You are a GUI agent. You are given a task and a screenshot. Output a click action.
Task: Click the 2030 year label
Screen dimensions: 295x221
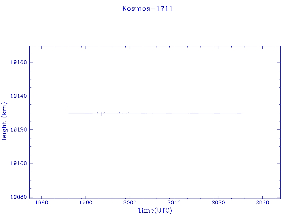point(262,203)
